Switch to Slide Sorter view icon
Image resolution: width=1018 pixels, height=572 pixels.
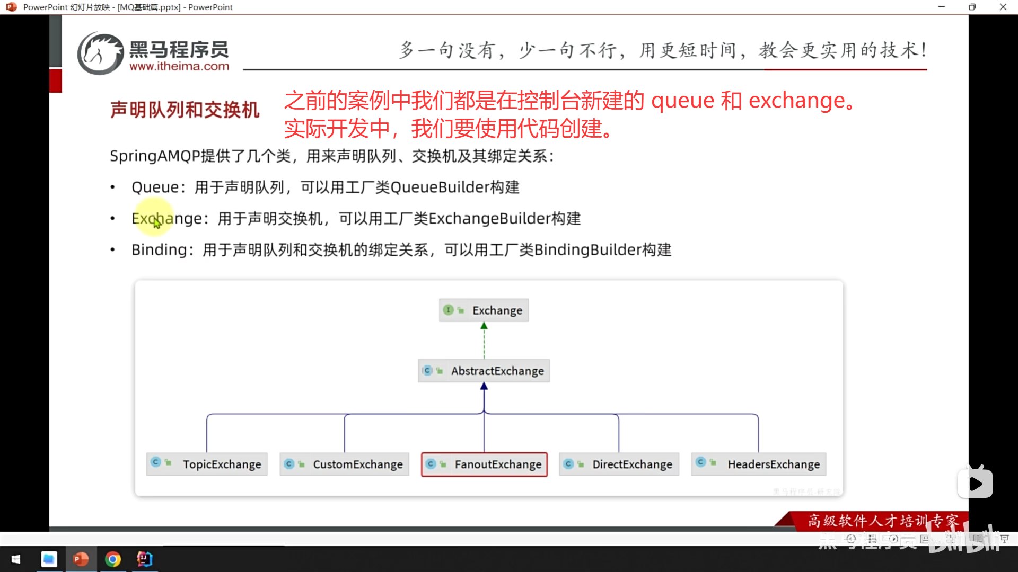[951, 539]
